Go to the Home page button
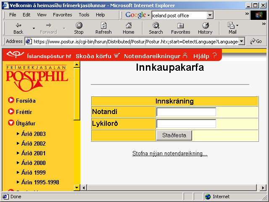Screen dimensions: 269x202 tap(128, 28)
